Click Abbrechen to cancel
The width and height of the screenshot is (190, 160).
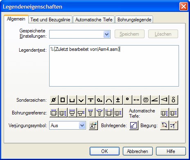[x=138, y=151]
